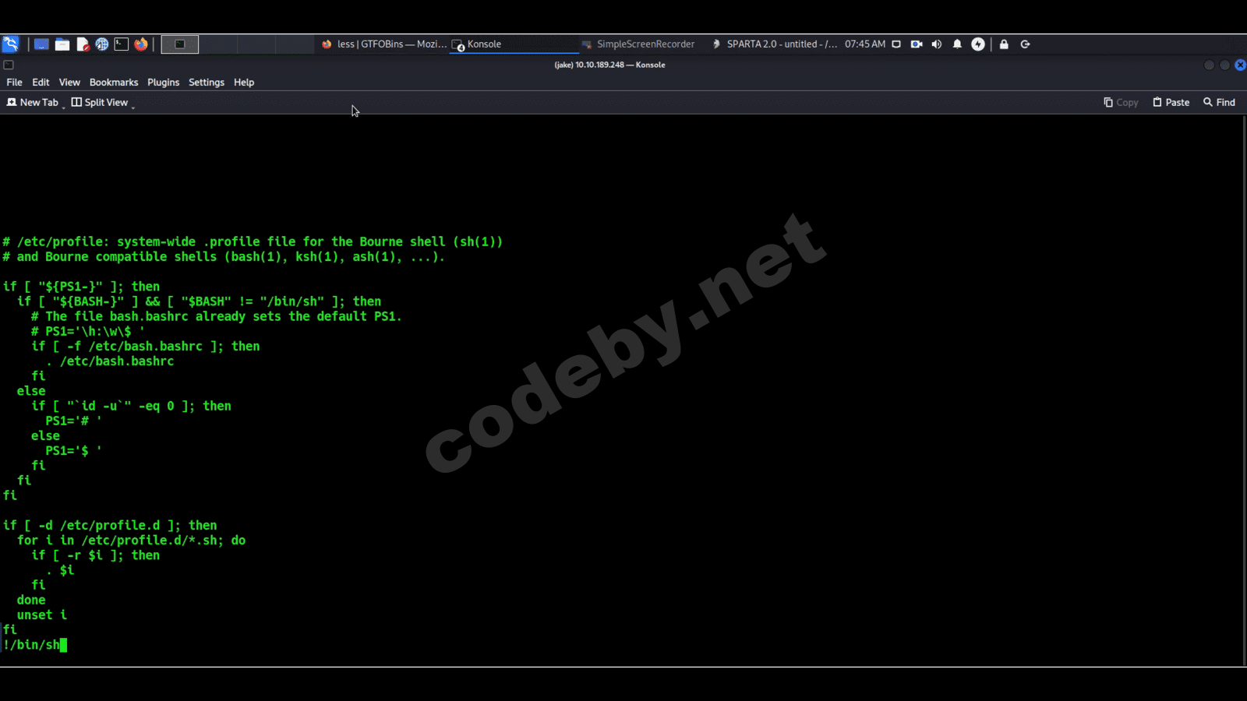Lock the screen with the padlock icon
The width and height of the screenshot is (1247, 701).
click(x=1004, y=44)
